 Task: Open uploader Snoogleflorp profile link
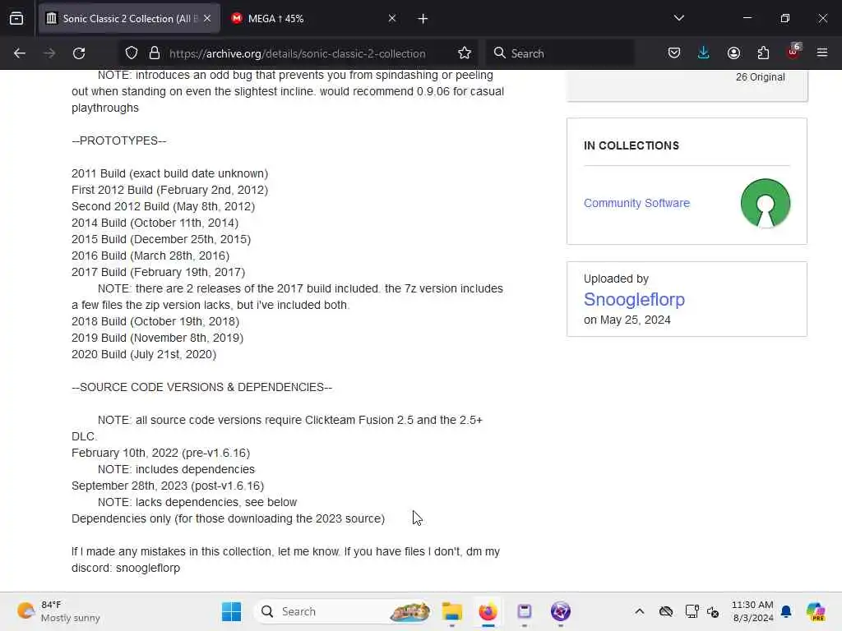[634, 299]
